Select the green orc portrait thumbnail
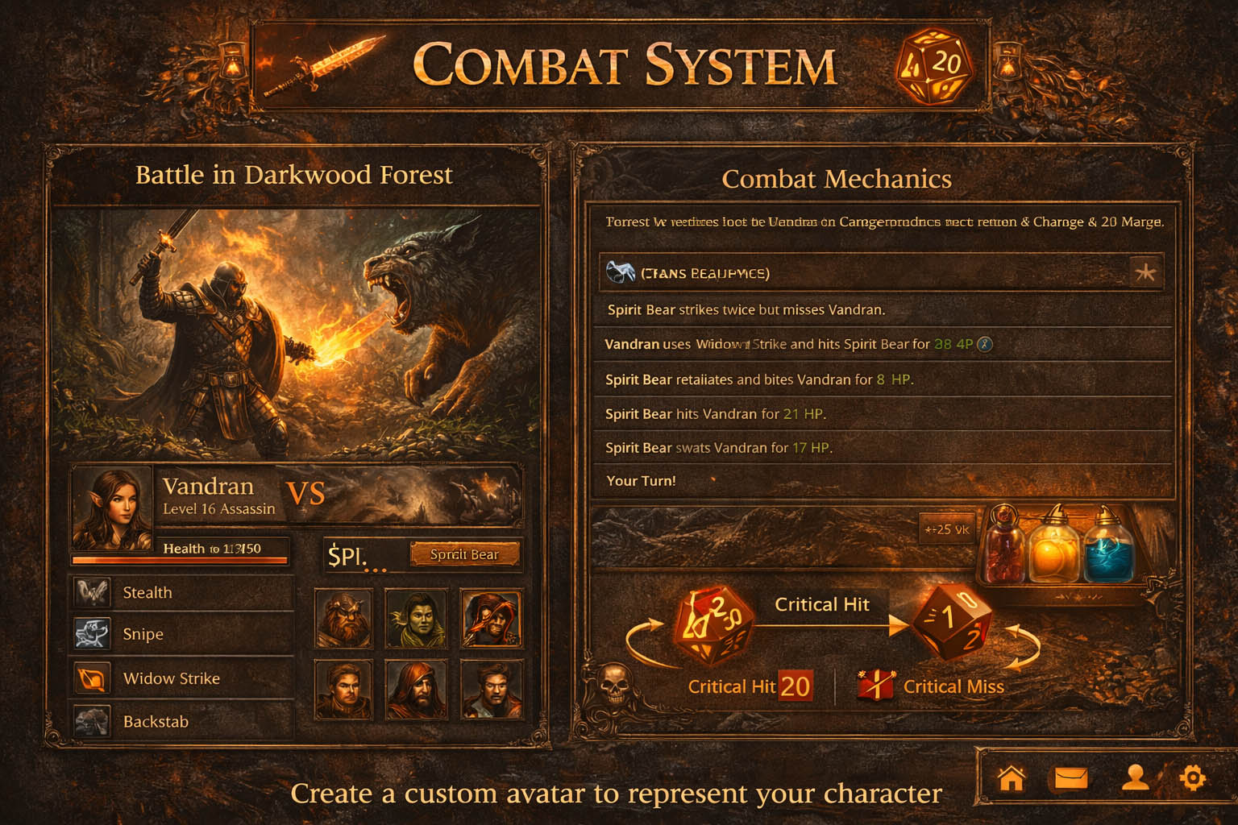1238x825 pixels. coord(416,619)
